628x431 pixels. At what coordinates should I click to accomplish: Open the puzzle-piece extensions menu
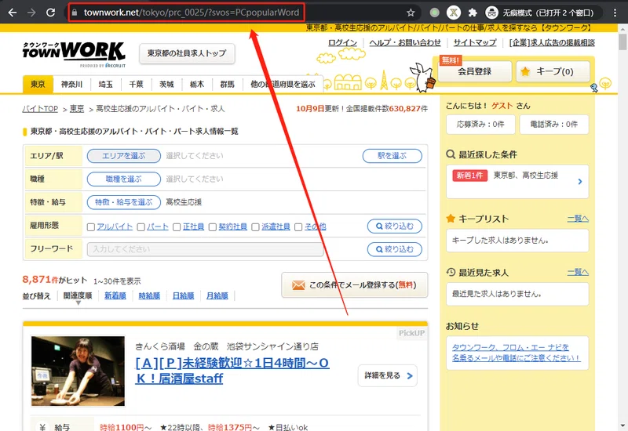click(x=473, y=13)
